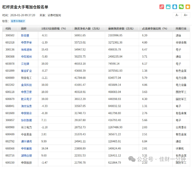Viewport: 194px width, 169px height.
Task: Select industry cell 计算机
Action: pyautogui.click(x=180, y=149)
